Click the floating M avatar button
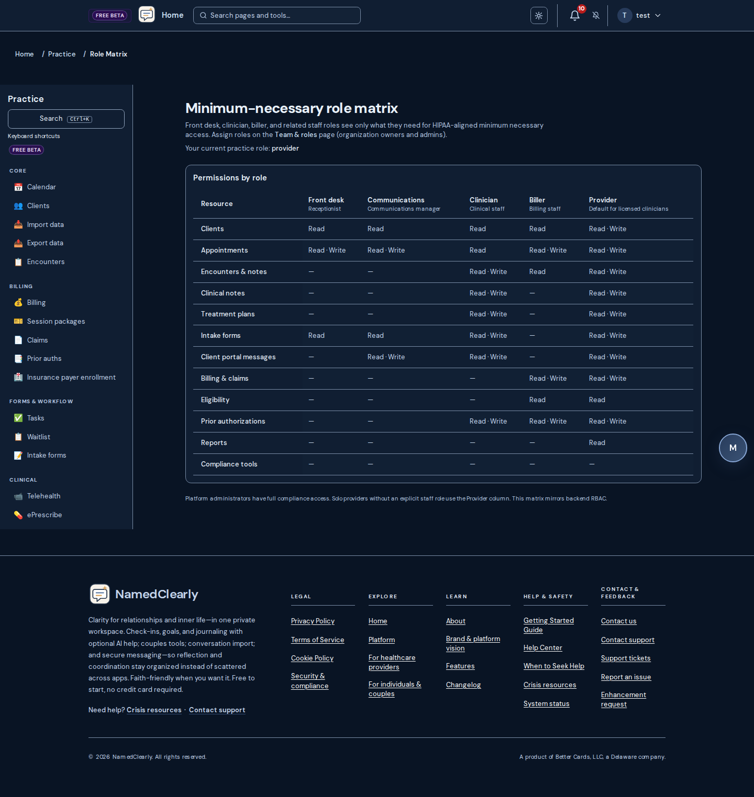 (x=733, y=448)
